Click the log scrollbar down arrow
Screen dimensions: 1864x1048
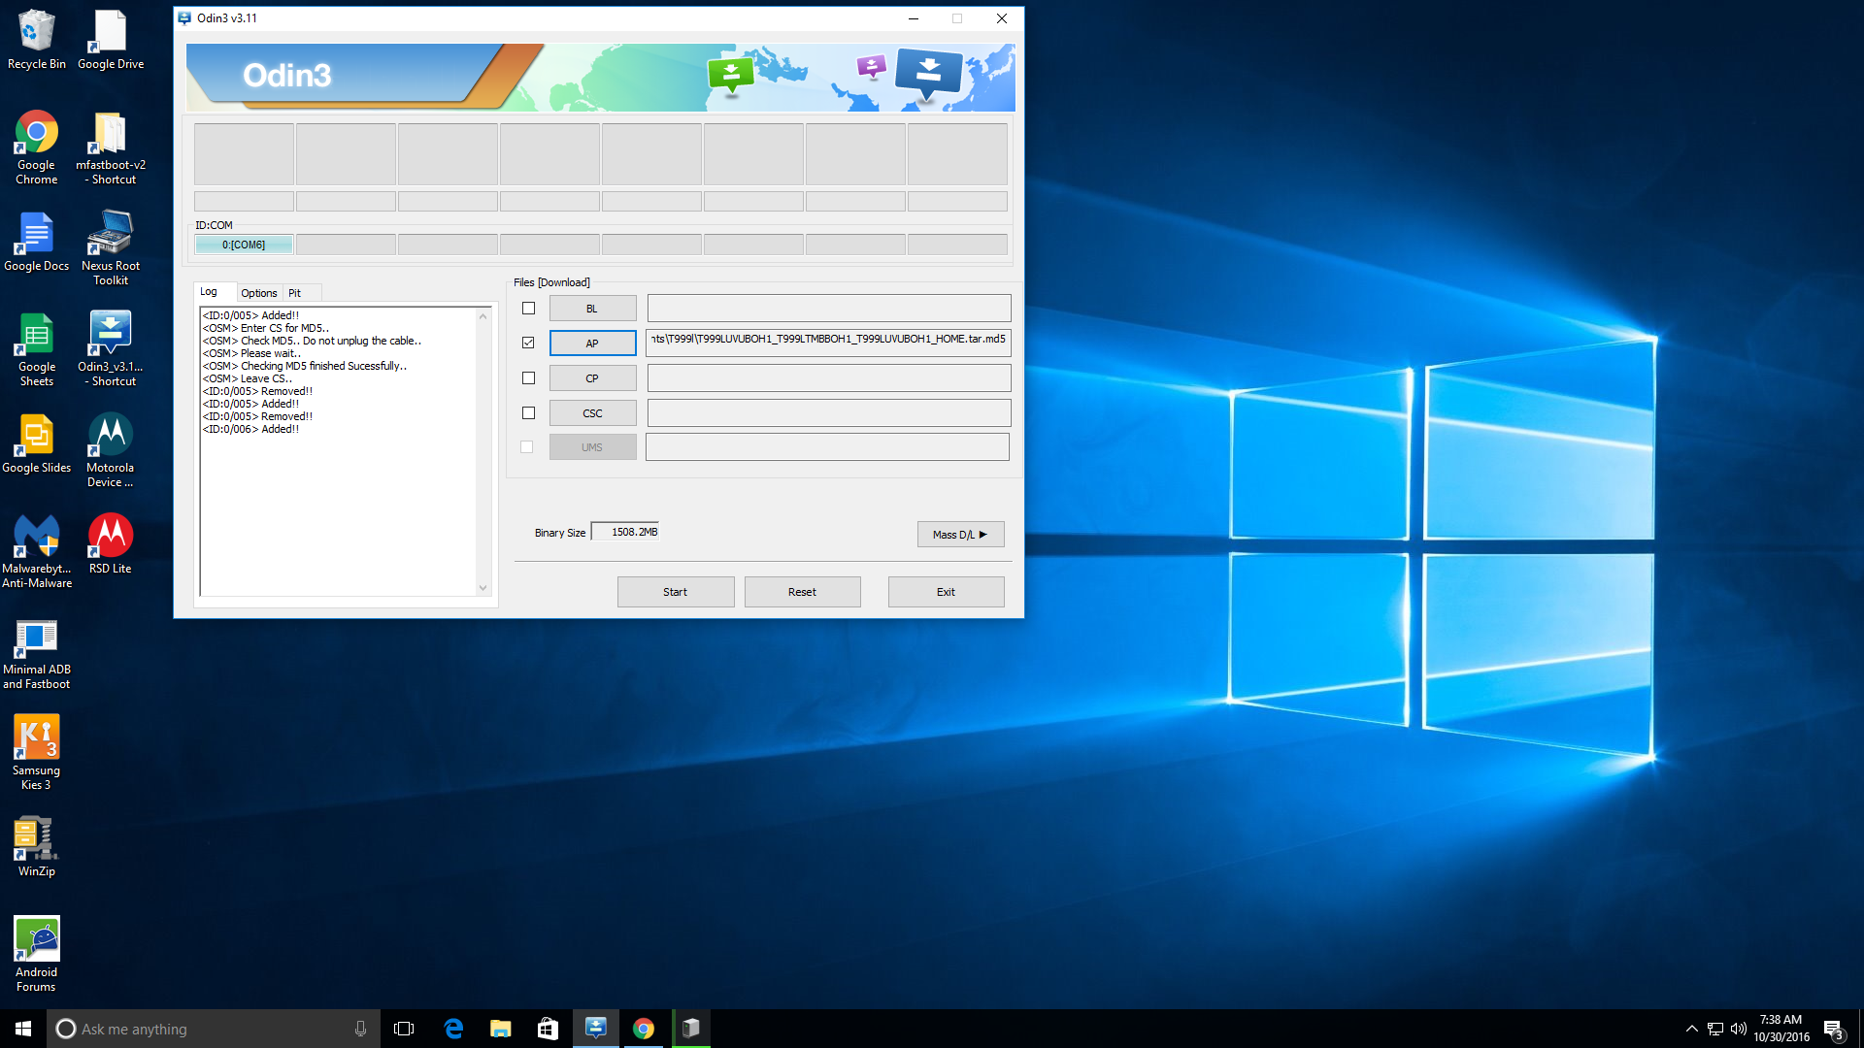click(x=483, y=587)
